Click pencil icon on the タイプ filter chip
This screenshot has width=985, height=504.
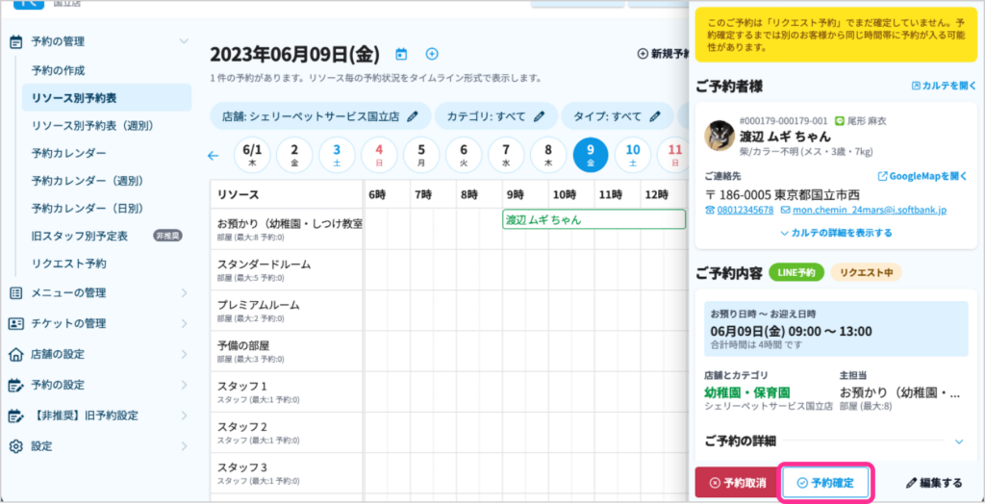(655, 116)
